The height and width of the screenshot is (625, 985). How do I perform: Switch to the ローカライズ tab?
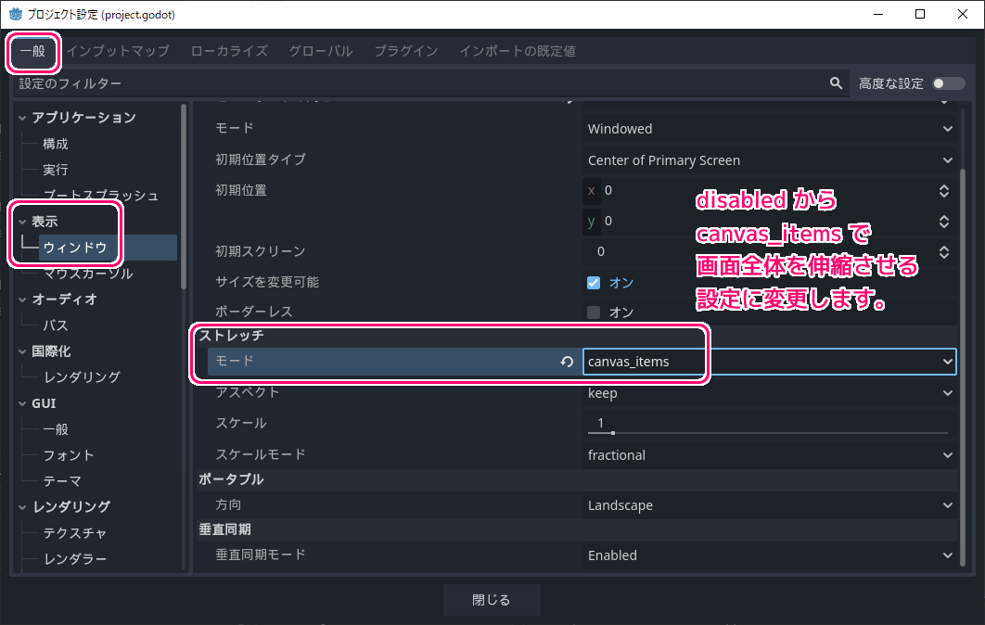[229, 51]
